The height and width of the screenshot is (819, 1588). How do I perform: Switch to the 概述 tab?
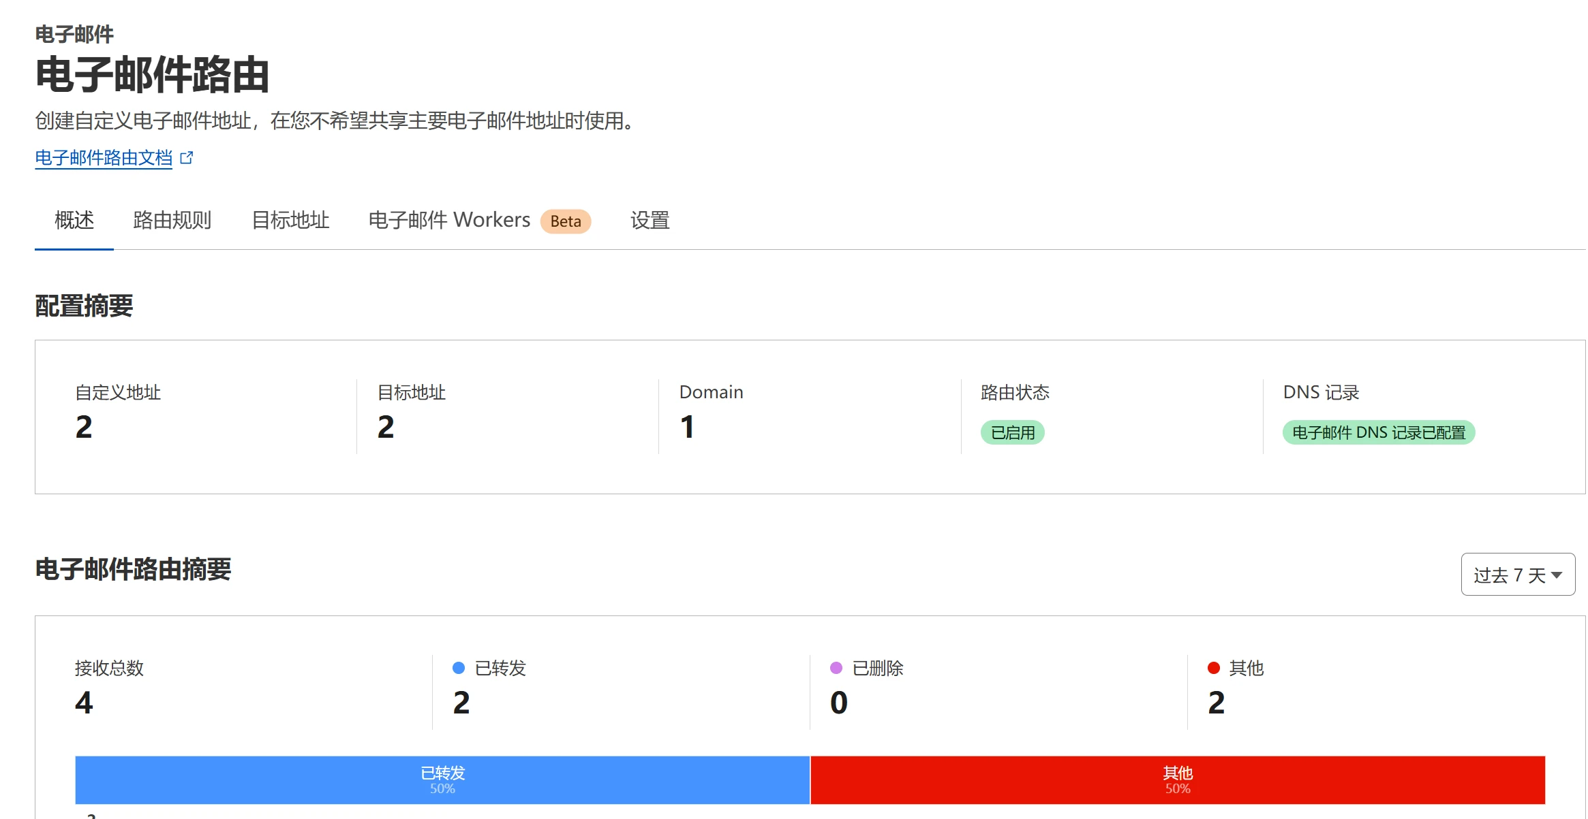tap(74, 221)
